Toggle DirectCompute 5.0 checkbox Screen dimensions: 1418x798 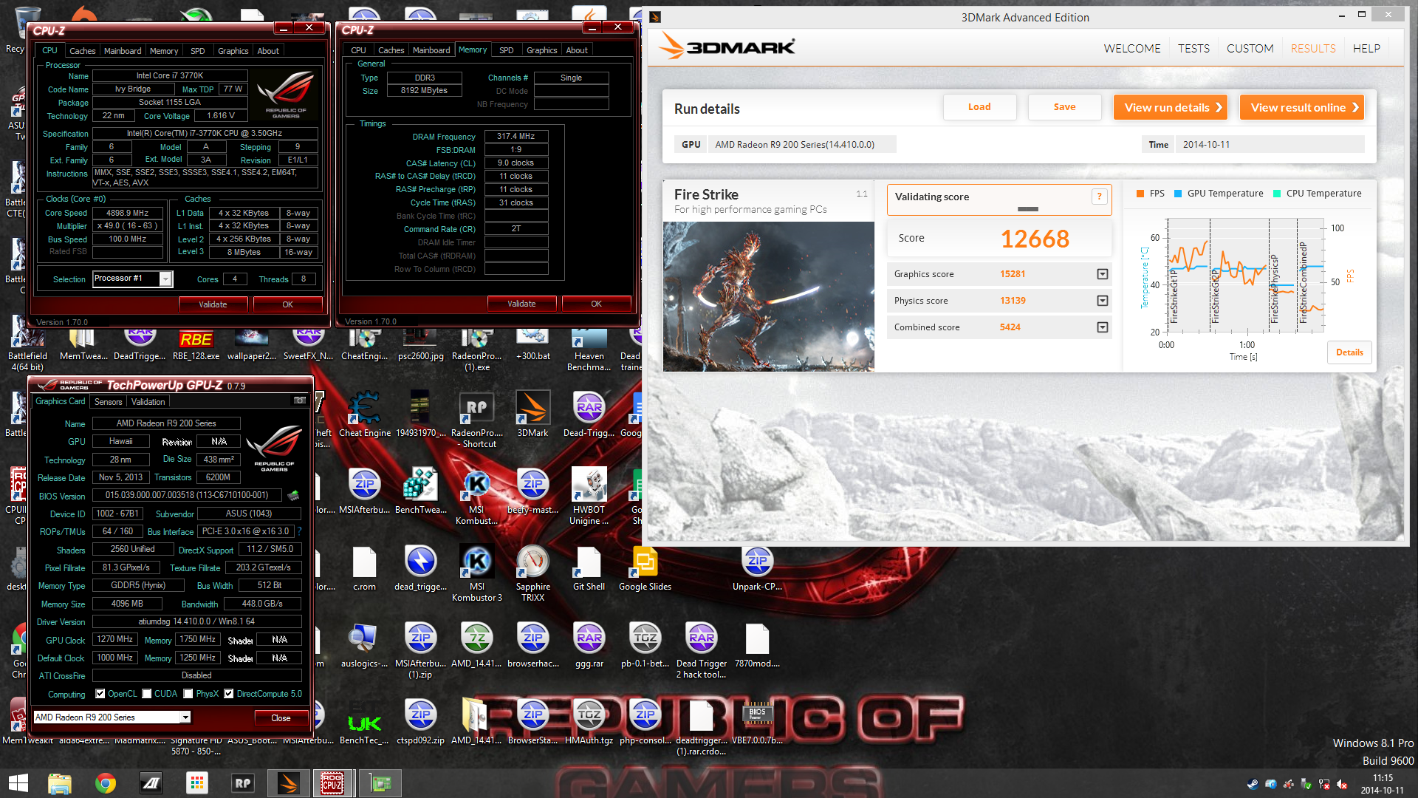tap(229, 694)
